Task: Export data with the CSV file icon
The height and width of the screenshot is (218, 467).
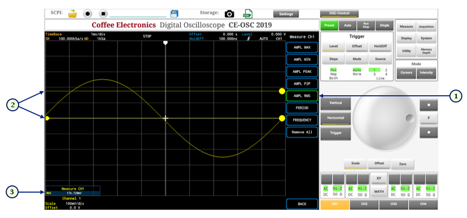Action: [248, 13]
